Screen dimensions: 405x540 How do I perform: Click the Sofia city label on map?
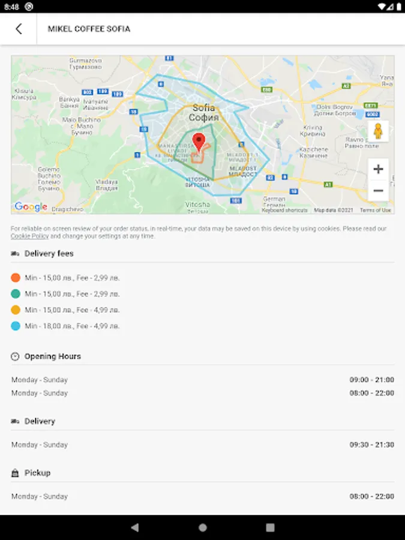click(203, 113)
